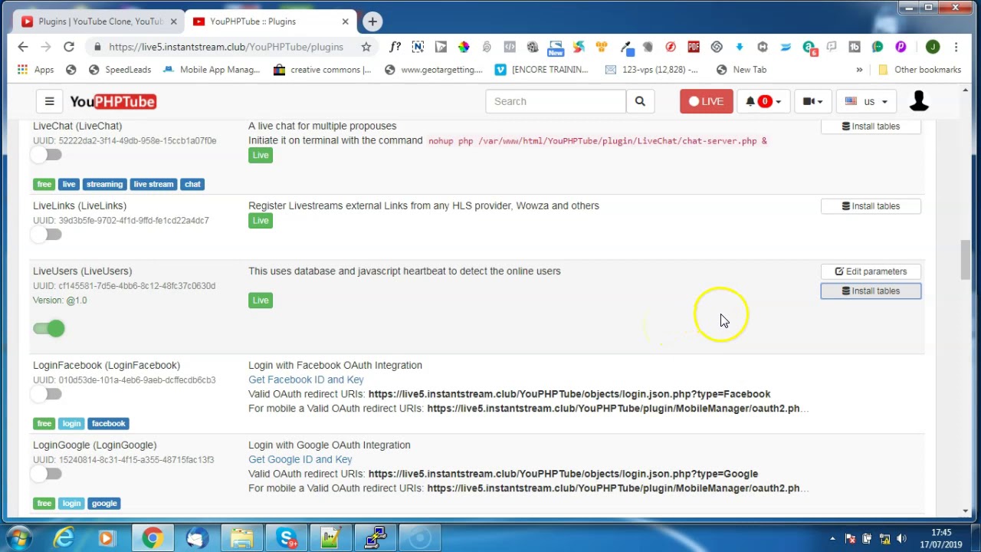Click the f? font extension icon
Viewport: 981px width, 552px height.
[395, 47]
